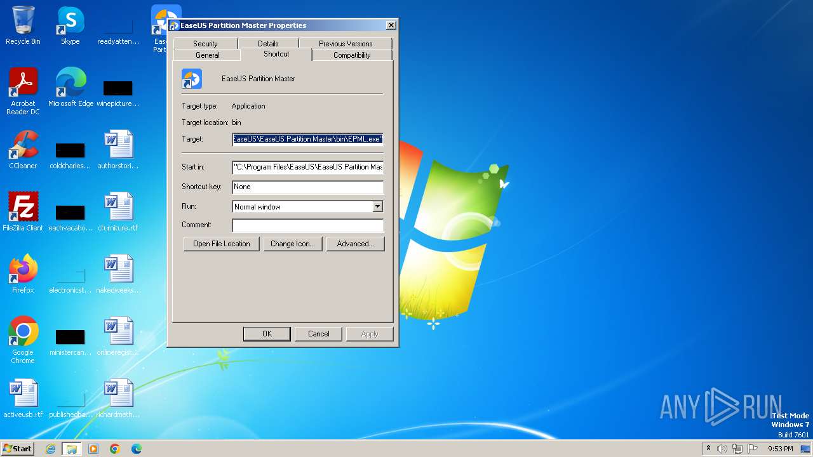Select the CCleaner desktop icon

click(x=23, y=150)
